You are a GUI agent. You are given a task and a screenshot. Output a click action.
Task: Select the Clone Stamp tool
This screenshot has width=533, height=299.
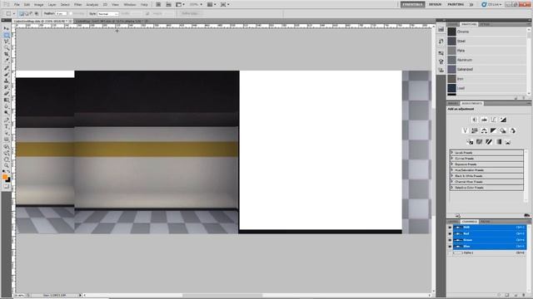(x=7, y=81)
